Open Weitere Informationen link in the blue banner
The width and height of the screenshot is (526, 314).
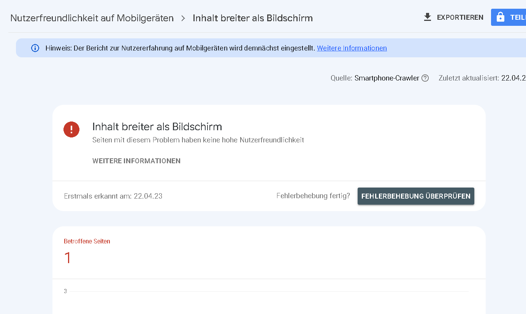tap(352, 48)
